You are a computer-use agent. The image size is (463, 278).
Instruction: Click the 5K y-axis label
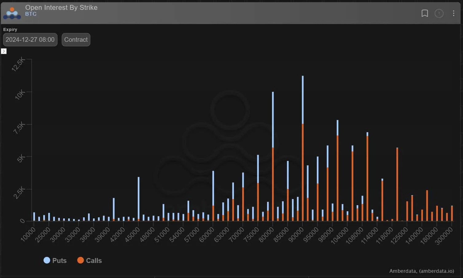(x=21, y=159)
